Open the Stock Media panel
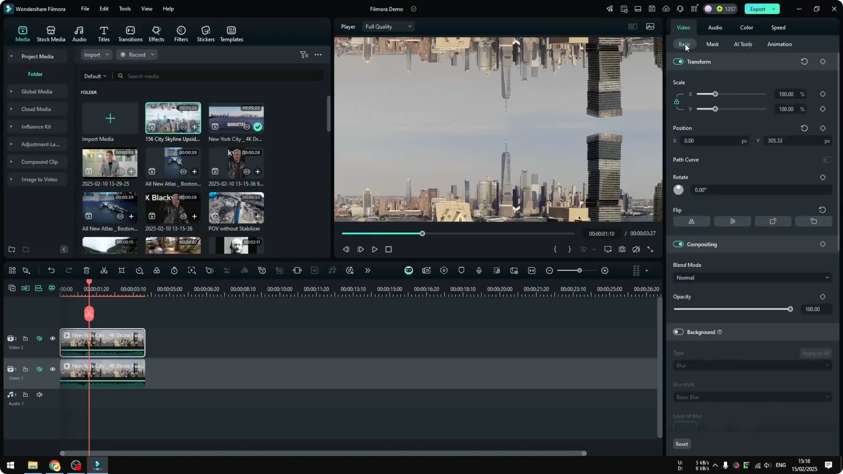 point(50,33)
